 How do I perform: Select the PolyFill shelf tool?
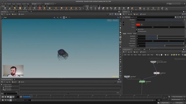click(x=44, y=8)
